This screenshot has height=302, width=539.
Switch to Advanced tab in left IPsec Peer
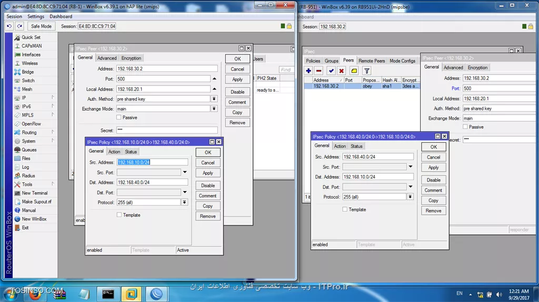[106, 58]
